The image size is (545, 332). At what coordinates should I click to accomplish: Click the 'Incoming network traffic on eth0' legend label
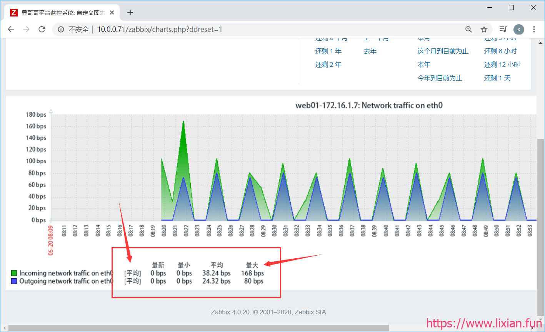pyautogui.click(x=67, y=273)
